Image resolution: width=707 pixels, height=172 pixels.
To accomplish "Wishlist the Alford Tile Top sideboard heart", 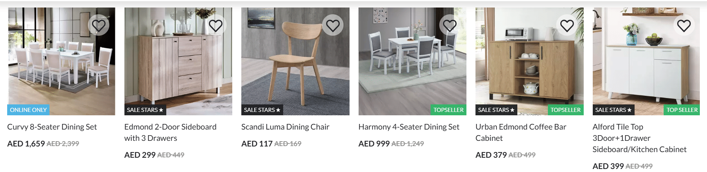I will click(x=684, y=25).
